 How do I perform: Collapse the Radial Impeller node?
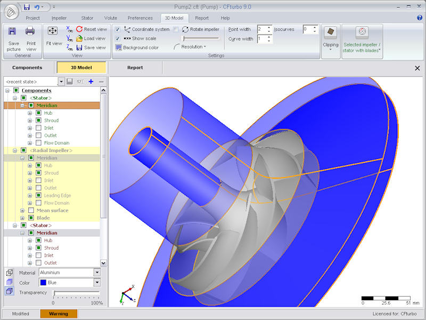(15, 150)
